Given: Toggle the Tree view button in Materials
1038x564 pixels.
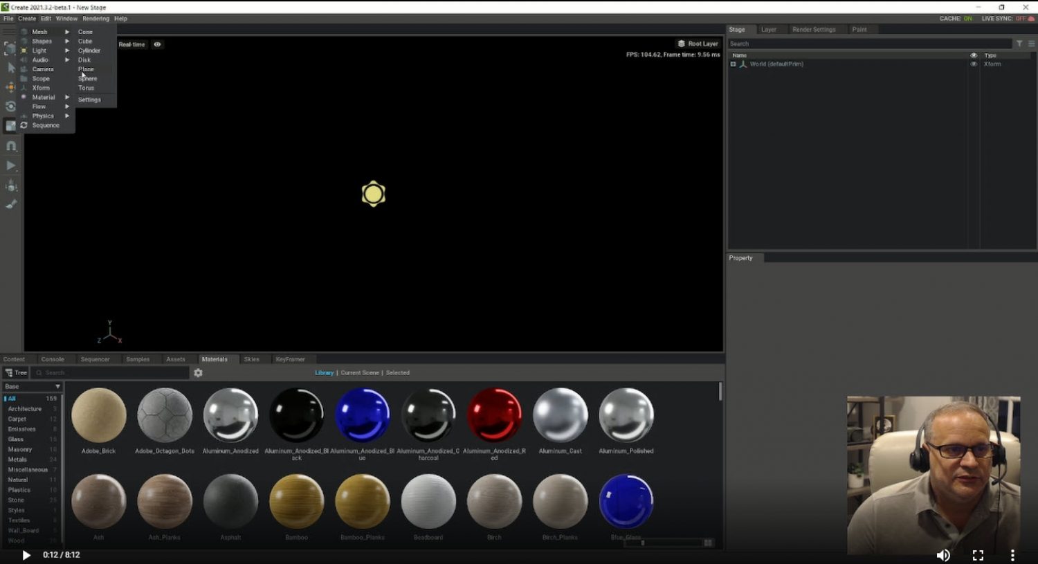Looking at the screenshot, I should 16,373.
